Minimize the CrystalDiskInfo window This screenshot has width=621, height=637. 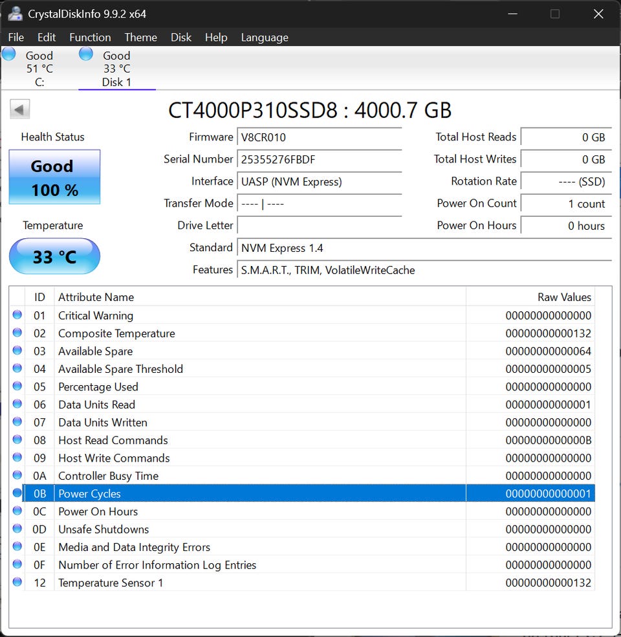pyautogui.click(x=512, y=14)
